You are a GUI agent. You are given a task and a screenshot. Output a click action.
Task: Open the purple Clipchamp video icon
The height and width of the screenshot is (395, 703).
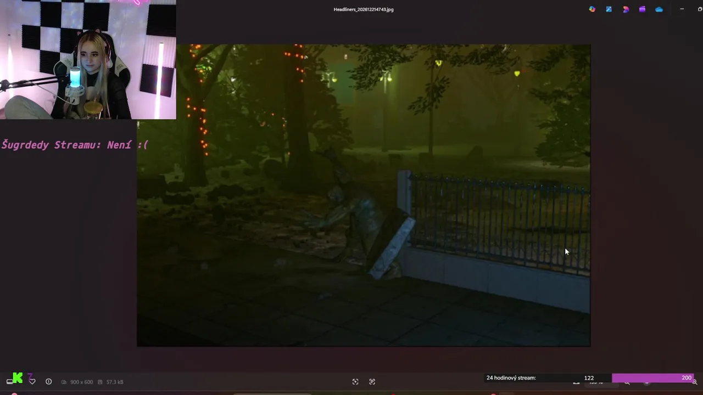pyautogui.click(x=642, y=9)
